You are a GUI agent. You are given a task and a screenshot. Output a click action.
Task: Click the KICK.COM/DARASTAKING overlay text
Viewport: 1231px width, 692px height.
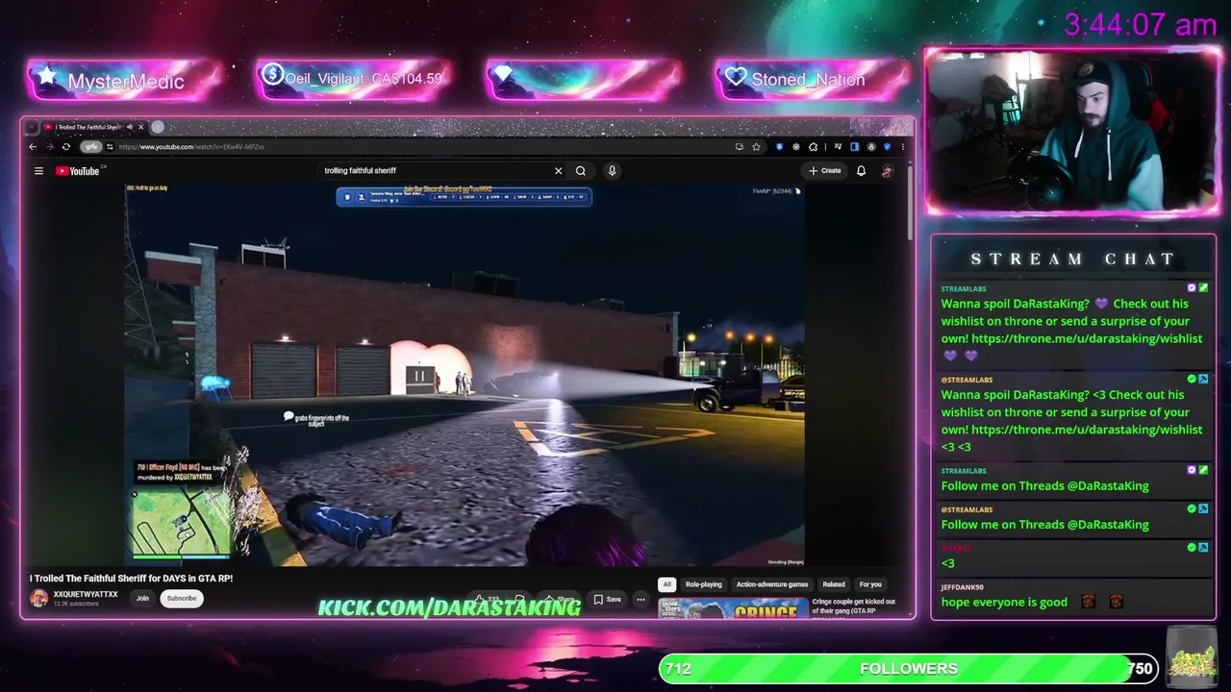click(449, 607)
